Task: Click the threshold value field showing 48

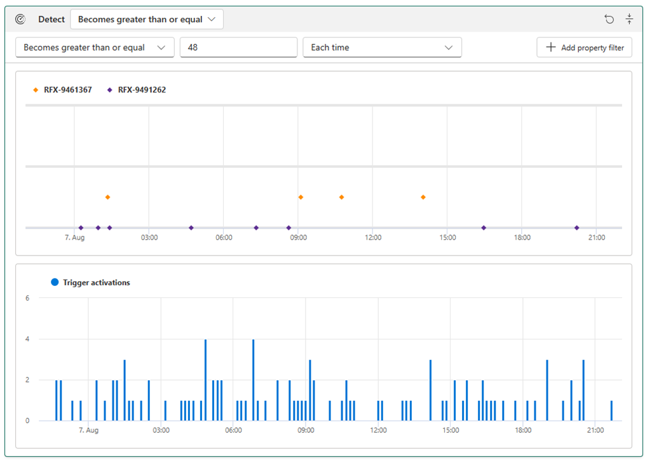Action: (239, 48)
